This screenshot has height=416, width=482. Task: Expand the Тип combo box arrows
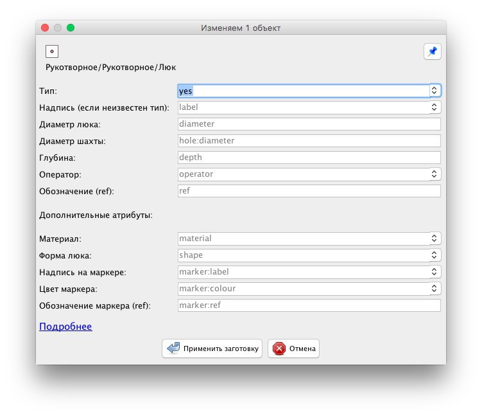pos(434,91)
